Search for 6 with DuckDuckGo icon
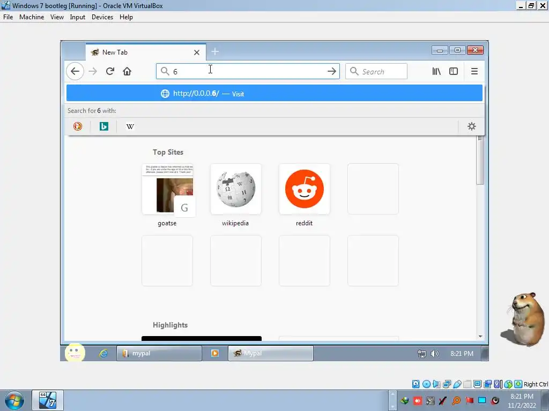The image size is (549, 411). 78,126
